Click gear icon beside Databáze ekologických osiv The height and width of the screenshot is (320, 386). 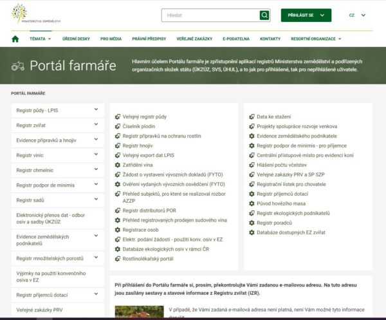(x=118, y=249)
